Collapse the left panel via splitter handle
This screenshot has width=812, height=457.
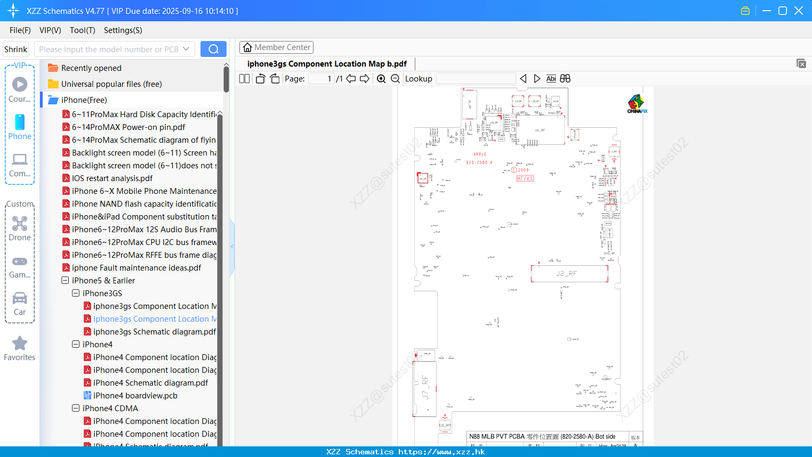[232, 247]
